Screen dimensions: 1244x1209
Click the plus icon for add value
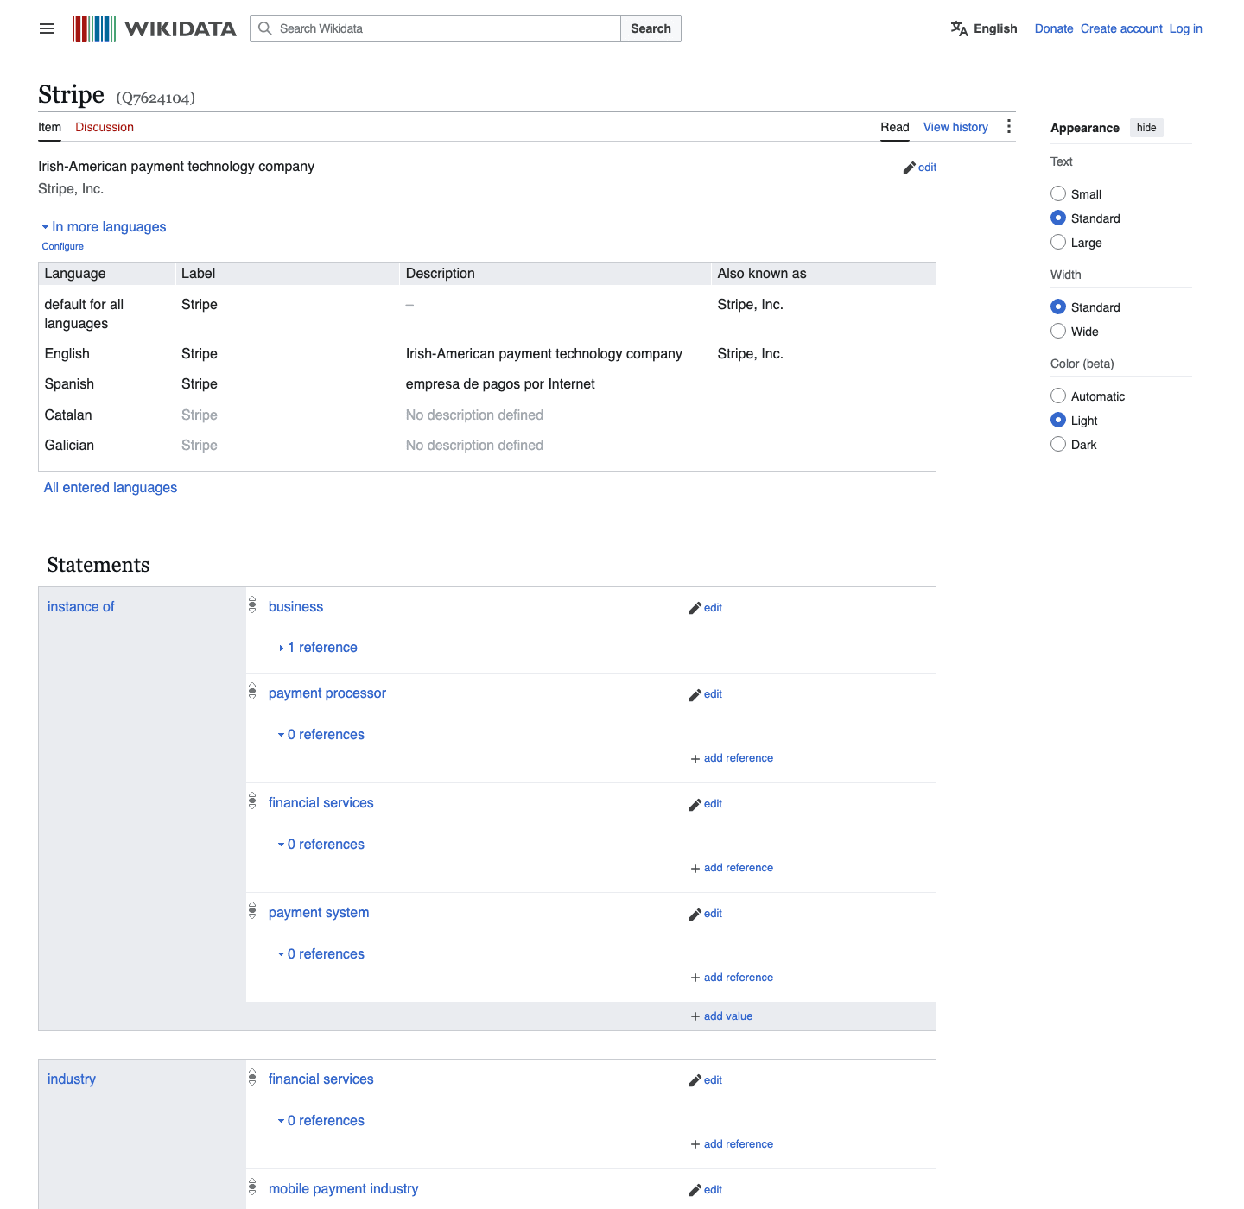695,1016
